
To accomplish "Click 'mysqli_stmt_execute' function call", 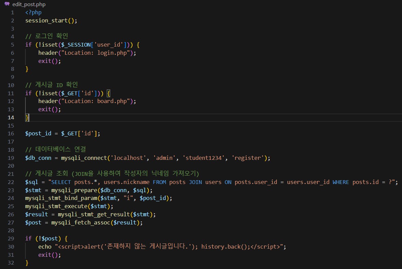I will tap(56, 206).
